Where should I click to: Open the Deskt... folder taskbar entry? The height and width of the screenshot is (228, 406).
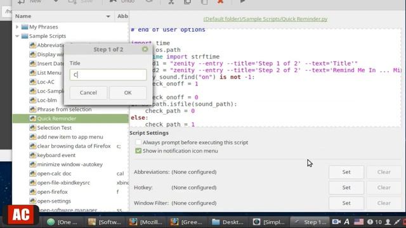[228, 222]
